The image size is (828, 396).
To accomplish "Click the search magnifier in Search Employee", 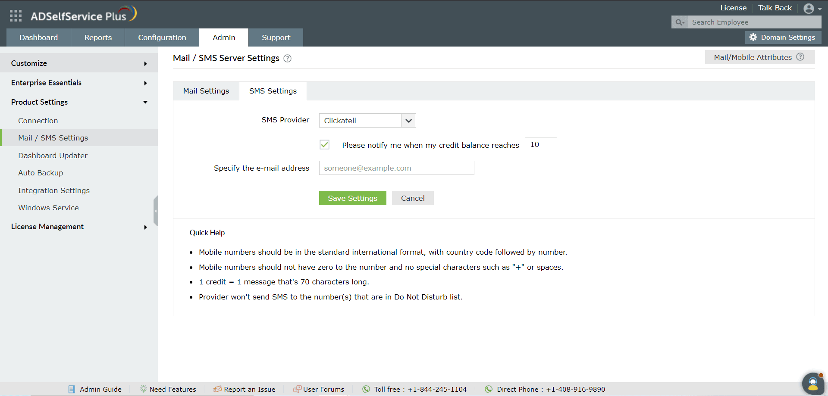I will coord(679,22).
